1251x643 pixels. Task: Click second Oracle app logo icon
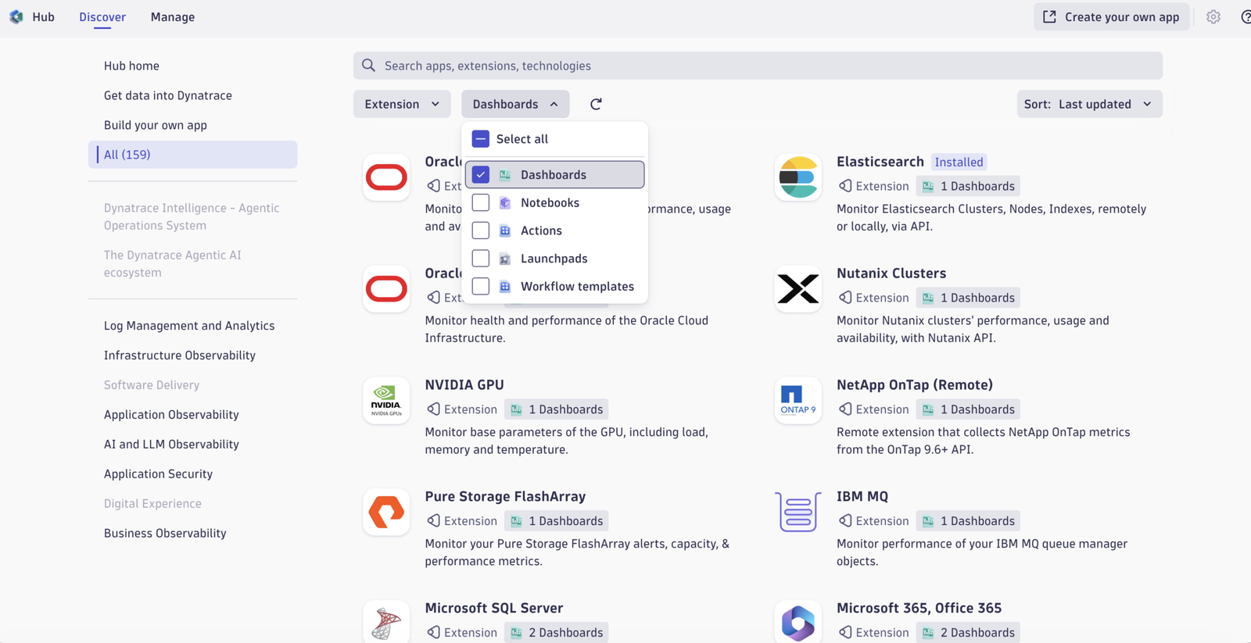(386, 289)
